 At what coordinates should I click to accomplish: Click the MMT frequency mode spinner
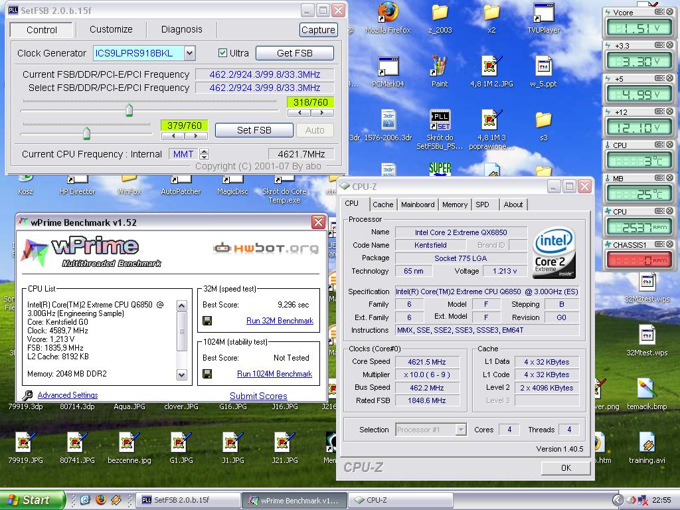(x=204, y=154)
